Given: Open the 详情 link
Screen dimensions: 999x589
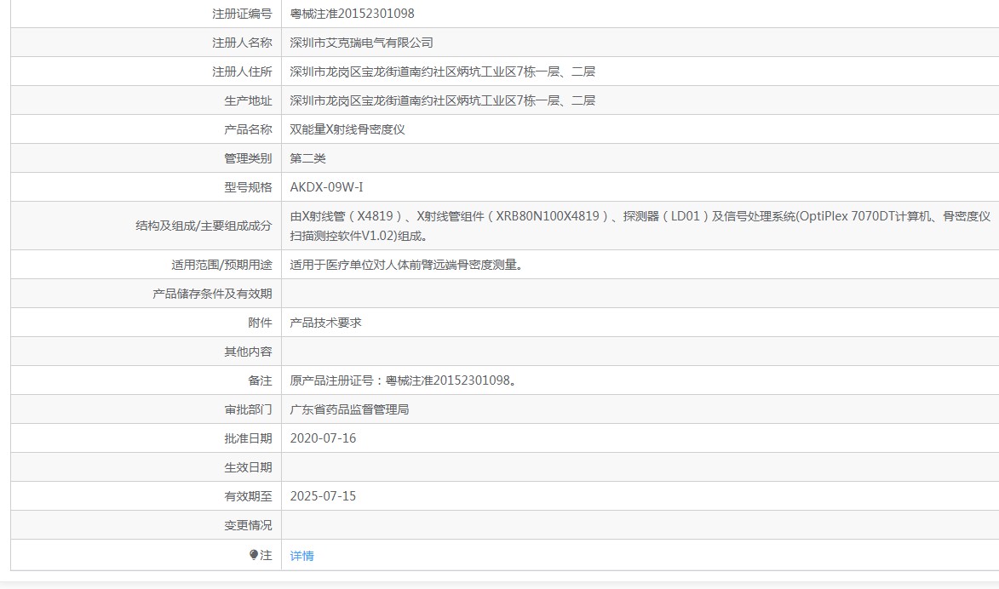Looking at the screenshot, I should (x=301, y=556).
